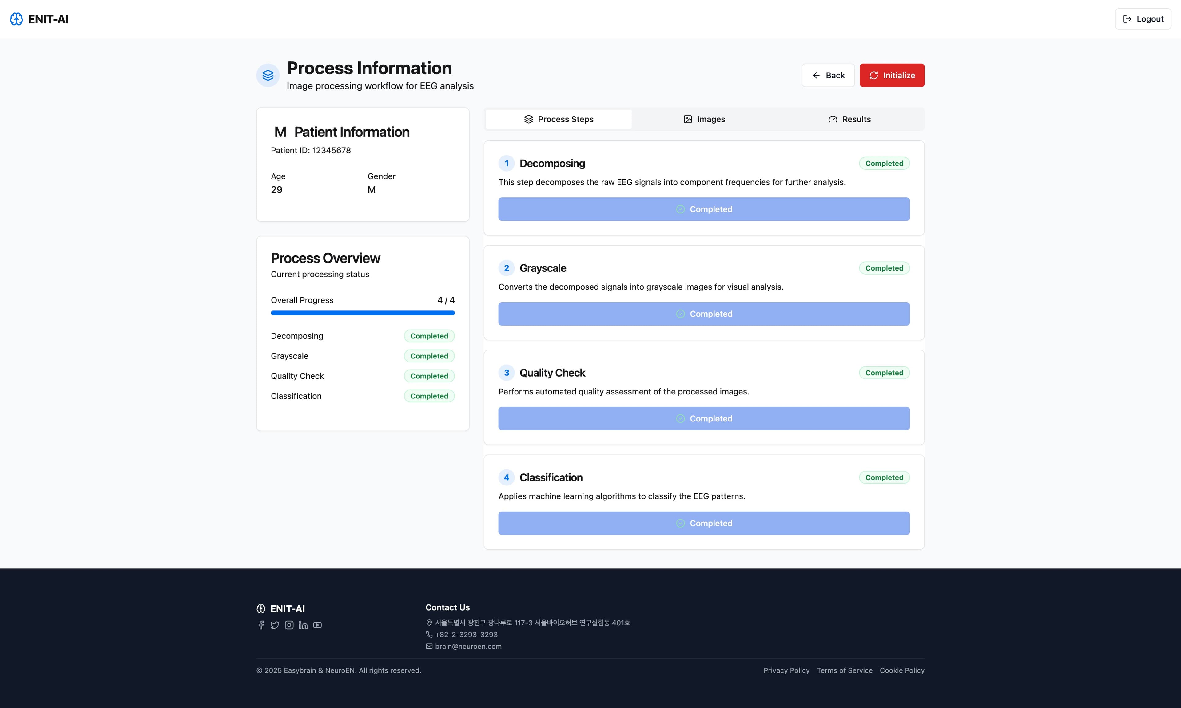Click the footer ENIT-AI brain icon

[x=261, y=609]
